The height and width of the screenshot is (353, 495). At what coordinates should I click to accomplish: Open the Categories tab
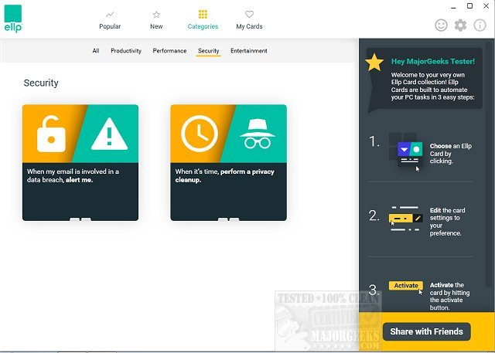tap(203, 21)
